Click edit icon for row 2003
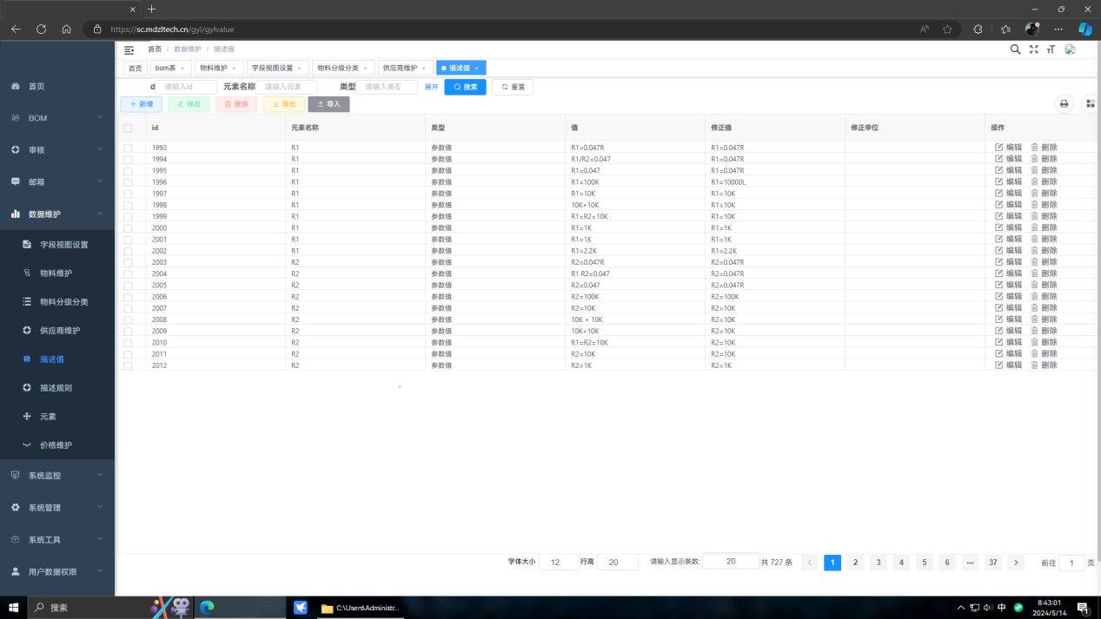This screenshot has height=619, width=1101. click(x=999, y=262)
